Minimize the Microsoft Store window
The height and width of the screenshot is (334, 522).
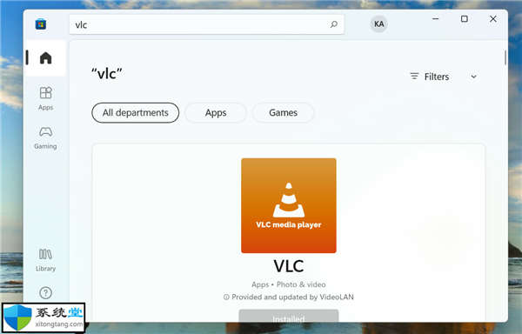click(436, 19)
